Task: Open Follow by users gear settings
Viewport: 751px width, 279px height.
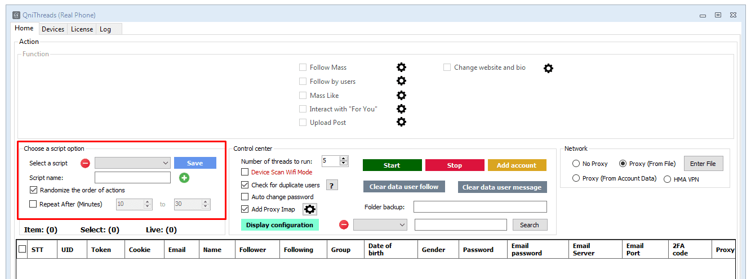Action: pyautogui.click(x=401, y=81)
